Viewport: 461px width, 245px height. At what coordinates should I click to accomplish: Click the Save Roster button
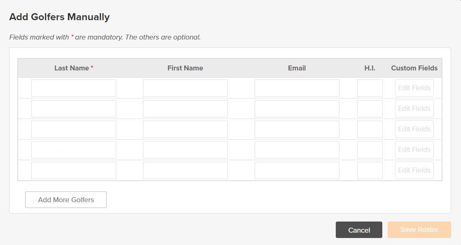point(419,230)
